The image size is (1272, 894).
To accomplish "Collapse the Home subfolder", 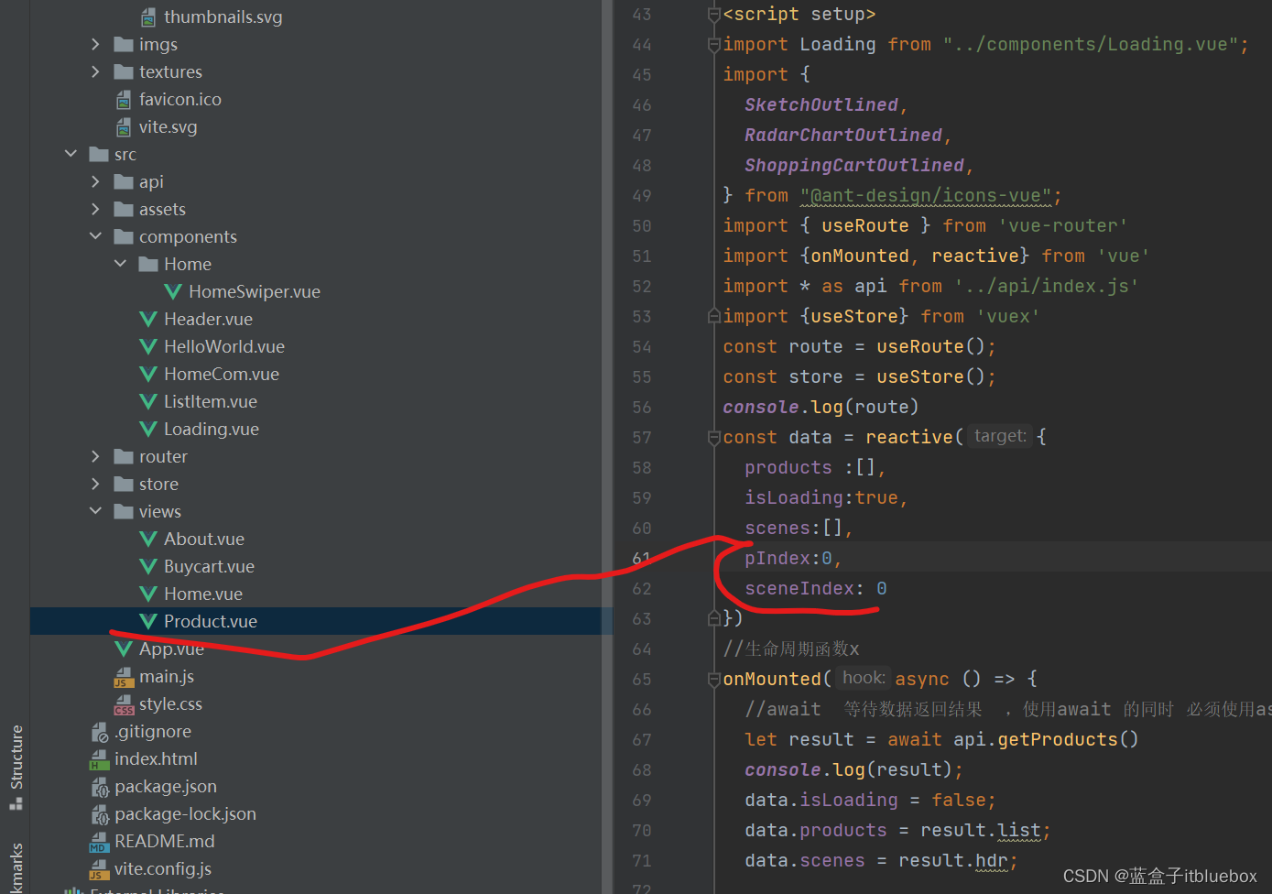I will click(x=120, y=264).
